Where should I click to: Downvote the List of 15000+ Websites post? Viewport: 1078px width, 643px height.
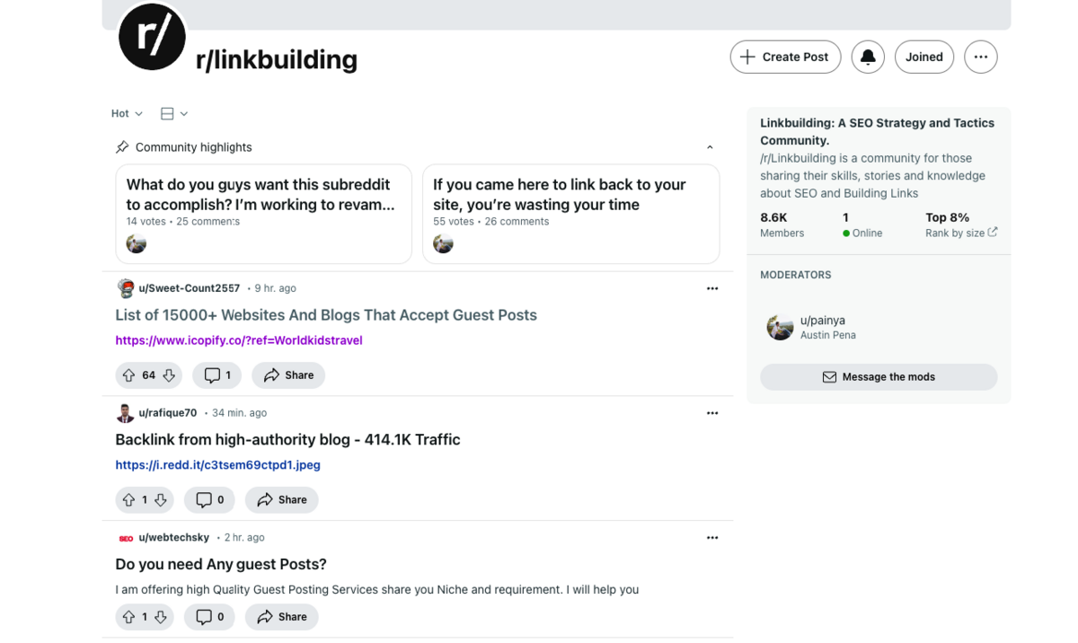[169, 375]
